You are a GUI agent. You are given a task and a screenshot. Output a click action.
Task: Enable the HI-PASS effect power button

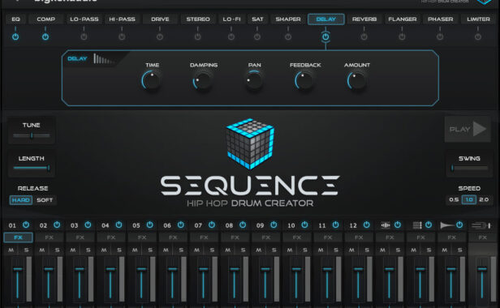(122, 36)
